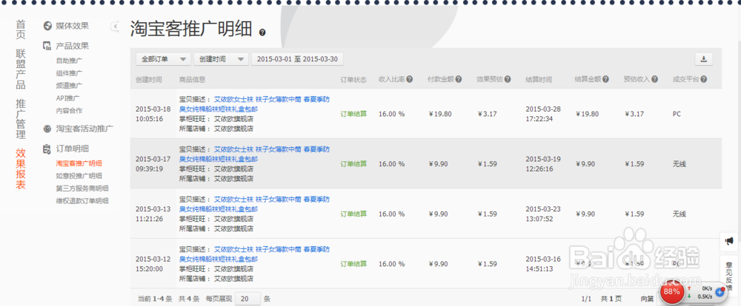Click help icon next to 成交平台

click(704, 79)
